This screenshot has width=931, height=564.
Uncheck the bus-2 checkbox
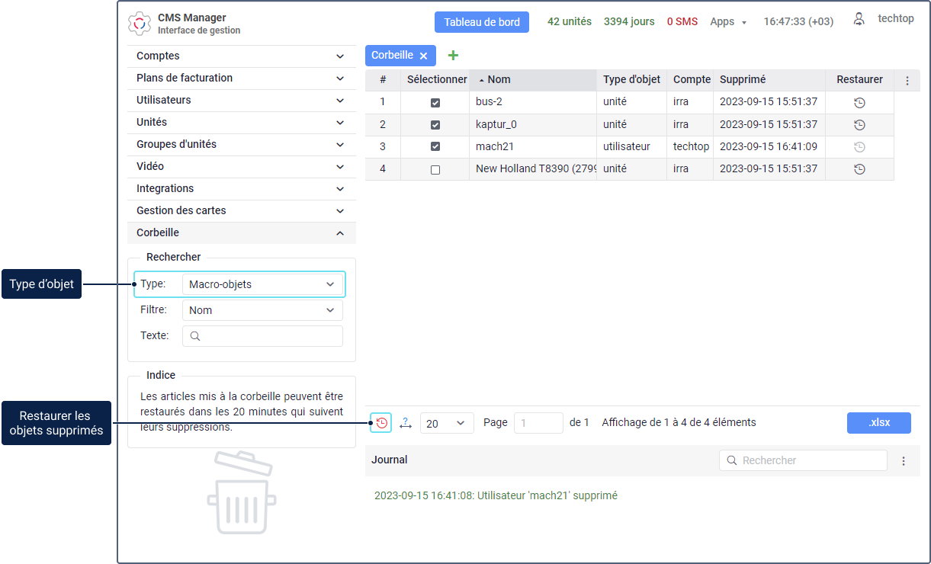[x=435, y=103]
